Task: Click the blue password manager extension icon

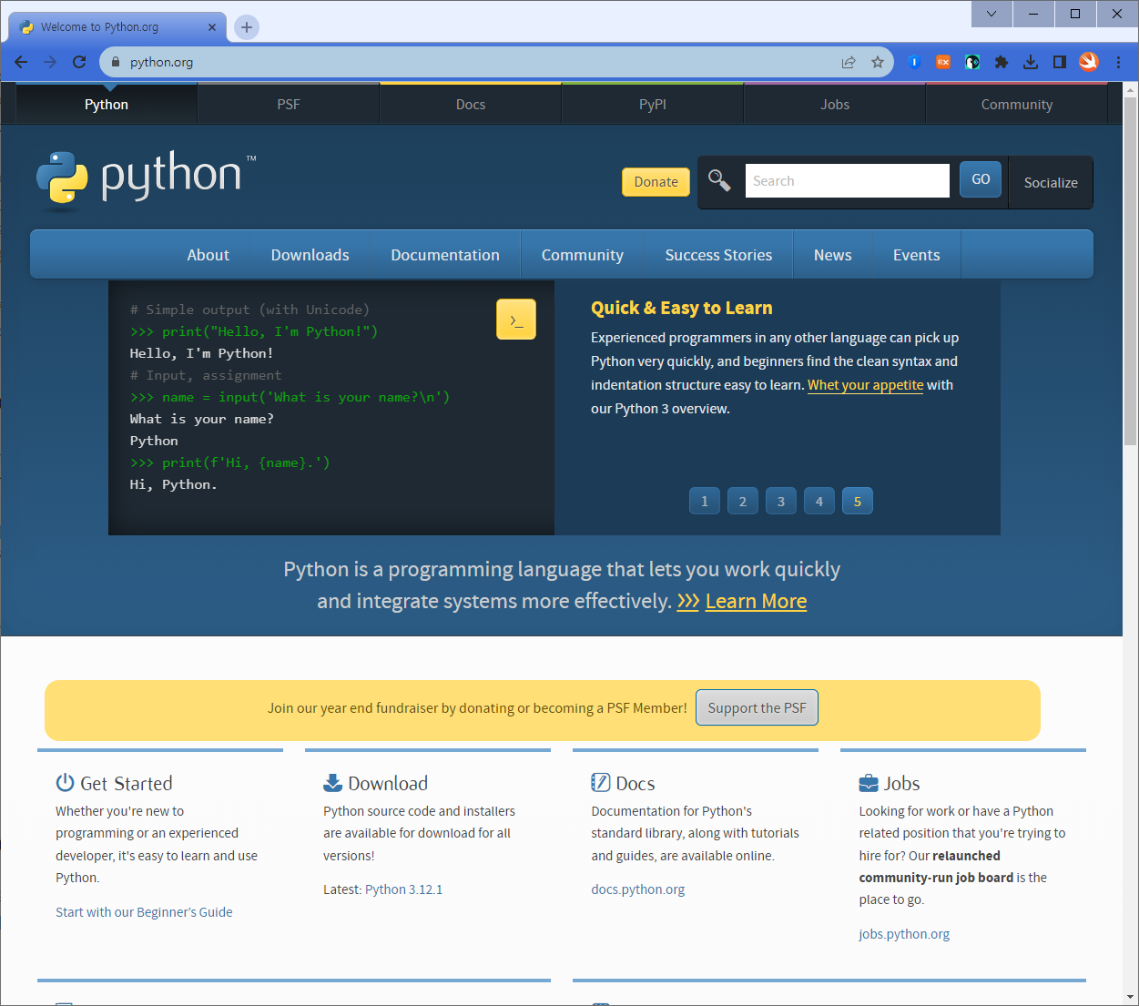Action: 914,62
